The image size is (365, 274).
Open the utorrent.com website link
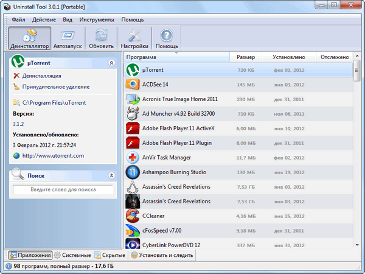(x=53, y=155)
